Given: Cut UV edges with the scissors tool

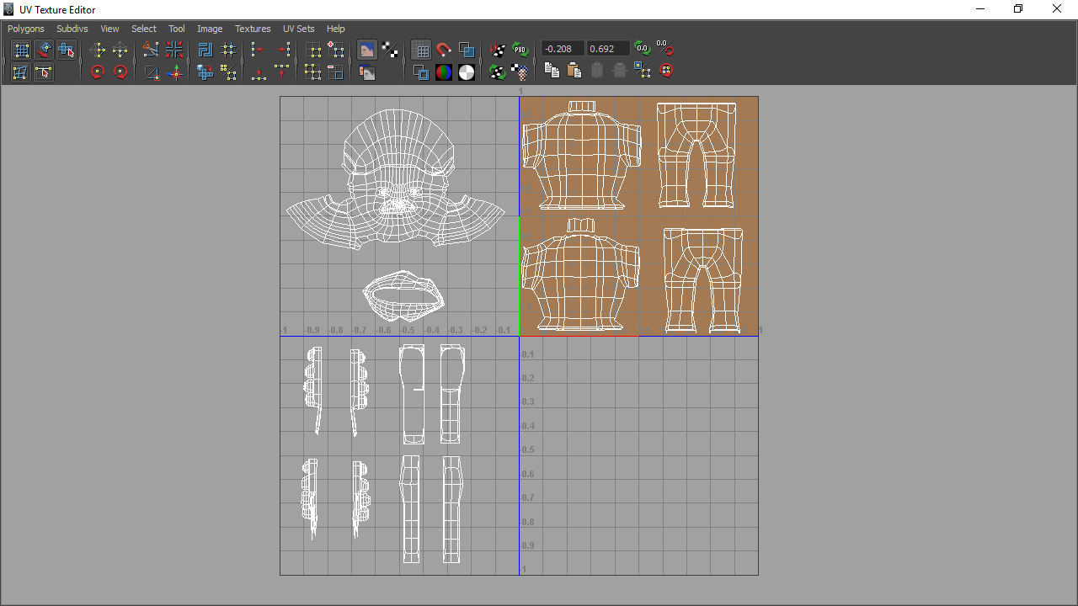Looking at the screenshot, I should (150, 50).
